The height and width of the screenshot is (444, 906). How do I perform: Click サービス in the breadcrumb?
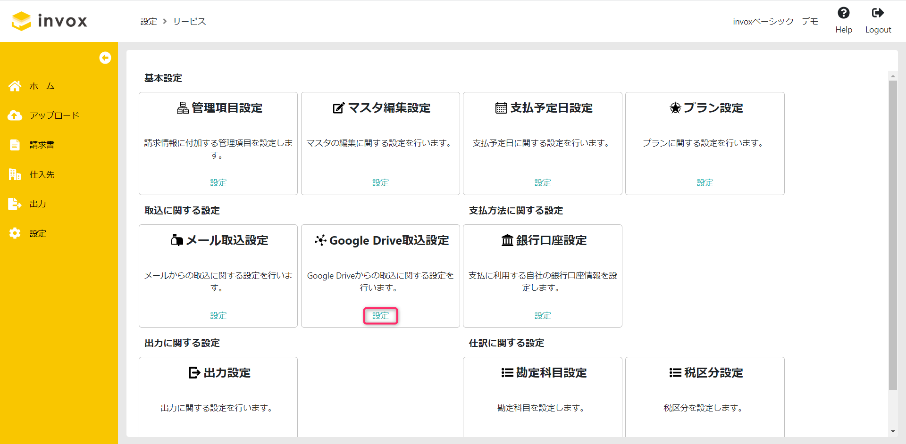coord(189,21)
